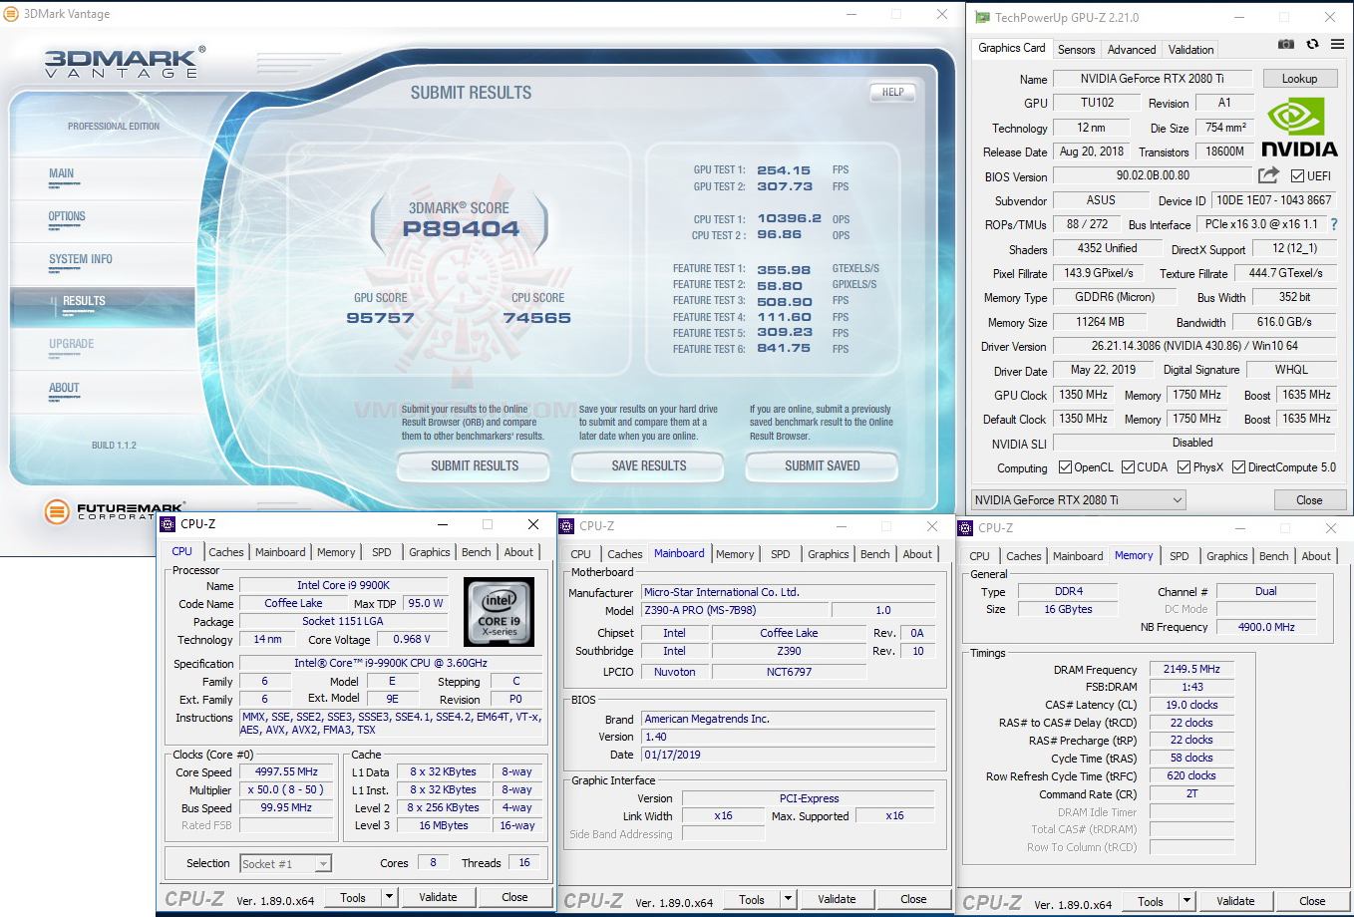
Task: Toggle the UEFI checkbox in GPU-Z
Action: click(x=1296, y=175)
